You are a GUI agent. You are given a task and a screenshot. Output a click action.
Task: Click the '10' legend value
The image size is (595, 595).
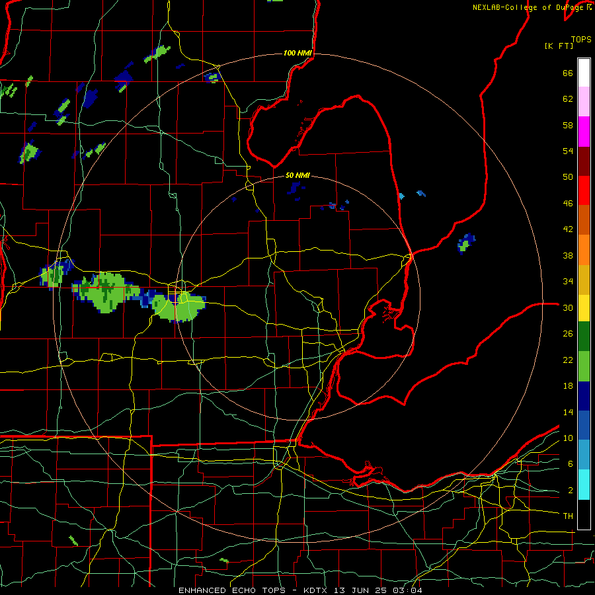click(568, 438)
